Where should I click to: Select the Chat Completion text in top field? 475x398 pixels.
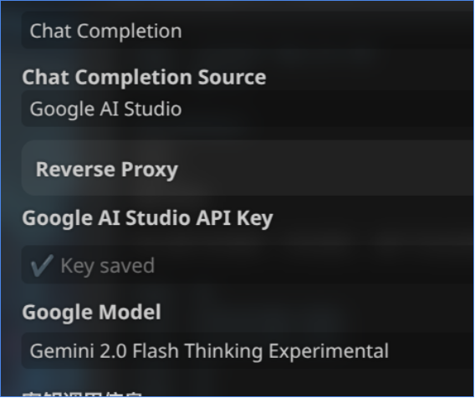click(x=105, y=31)
